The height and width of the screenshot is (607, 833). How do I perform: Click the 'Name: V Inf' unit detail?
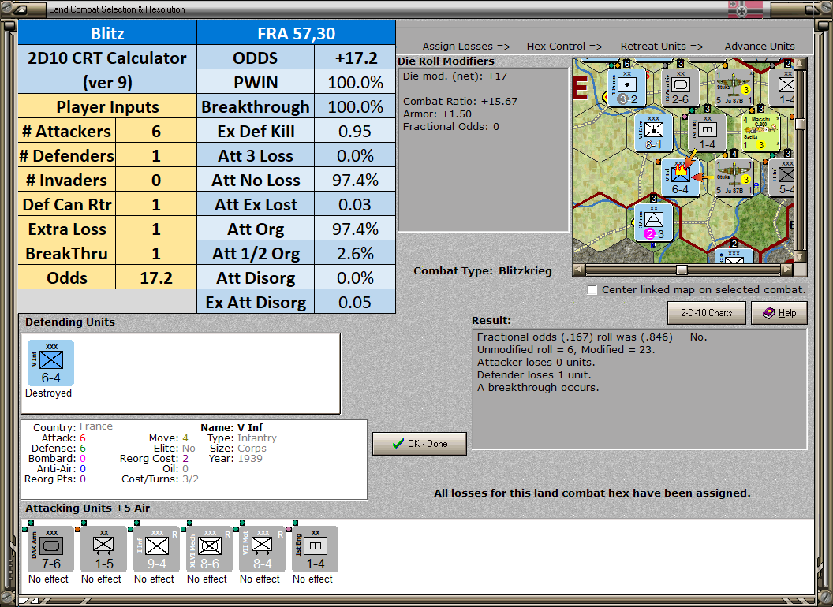232,427
